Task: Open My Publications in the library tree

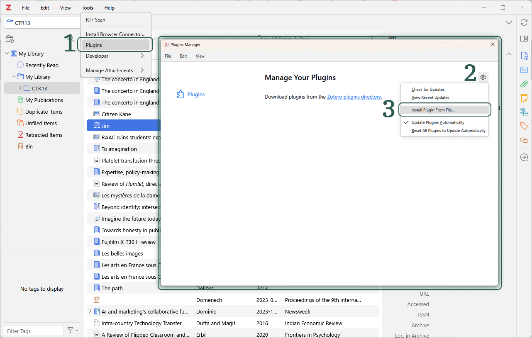Action: [x=40, y=100]
